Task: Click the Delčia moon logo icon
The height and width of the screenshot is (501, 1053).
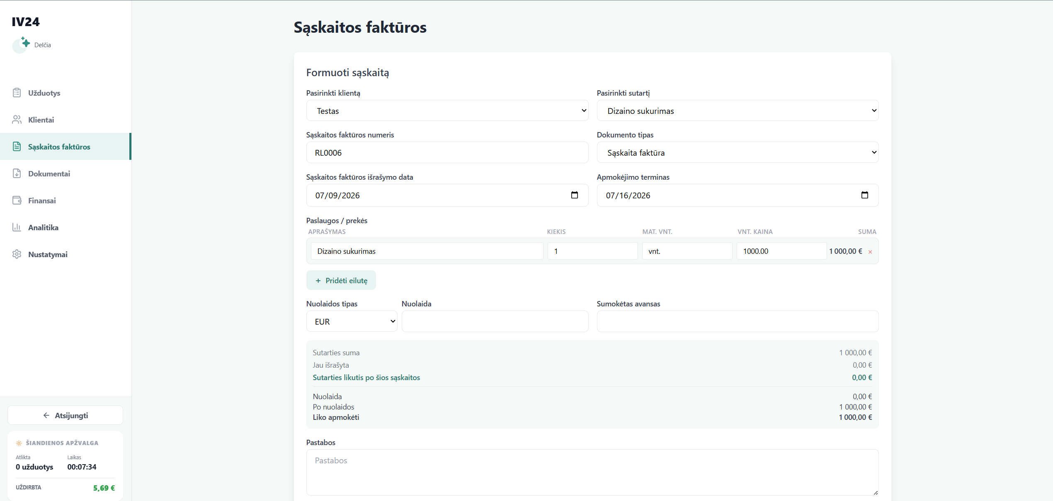Action: coord(21,45)
